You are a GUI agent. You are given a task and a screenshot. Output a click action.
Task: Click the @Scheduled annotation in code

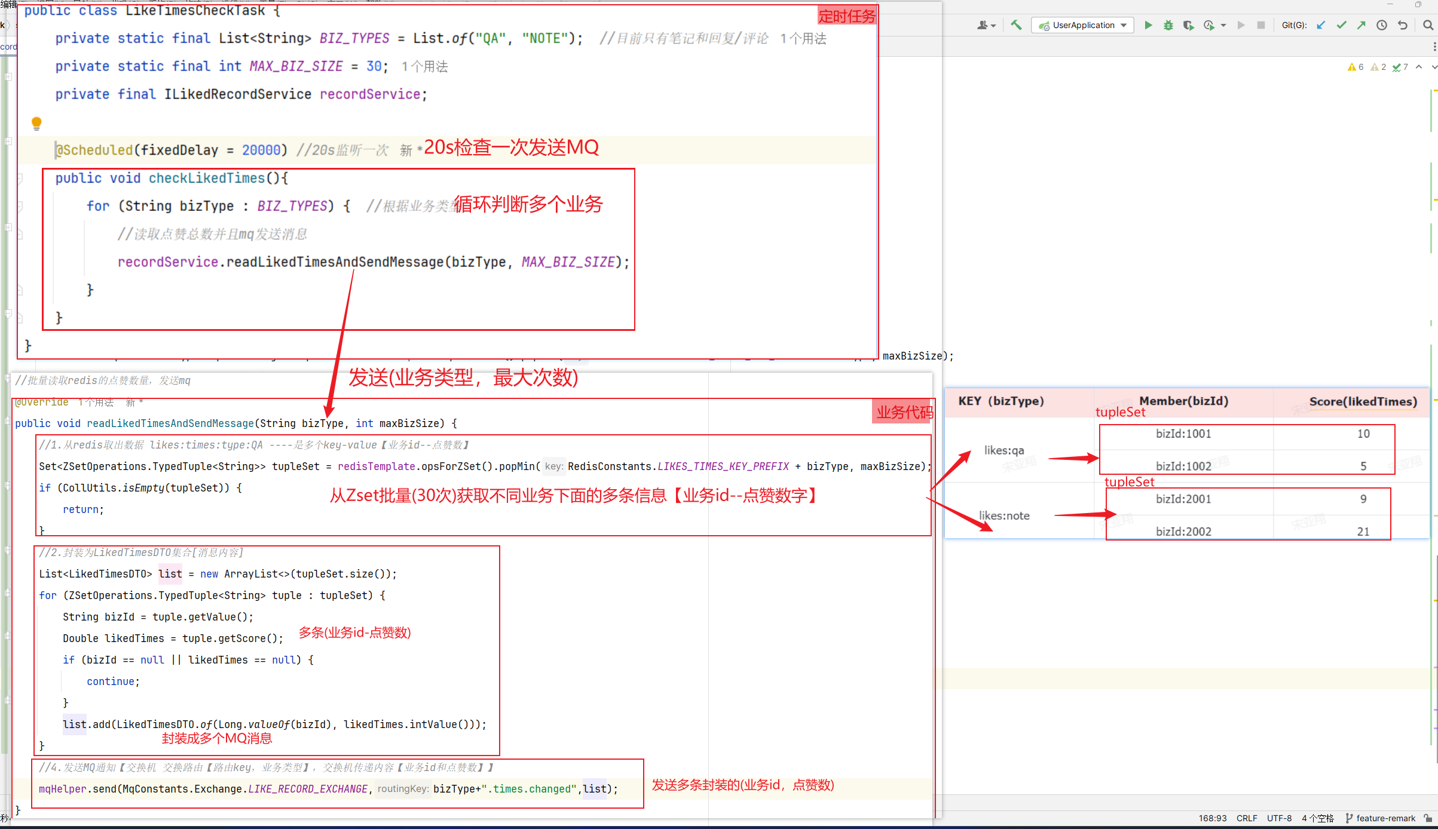pos(94,150)
